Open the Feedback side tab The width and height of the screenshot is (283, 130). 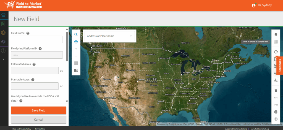(x=280, y=65)
